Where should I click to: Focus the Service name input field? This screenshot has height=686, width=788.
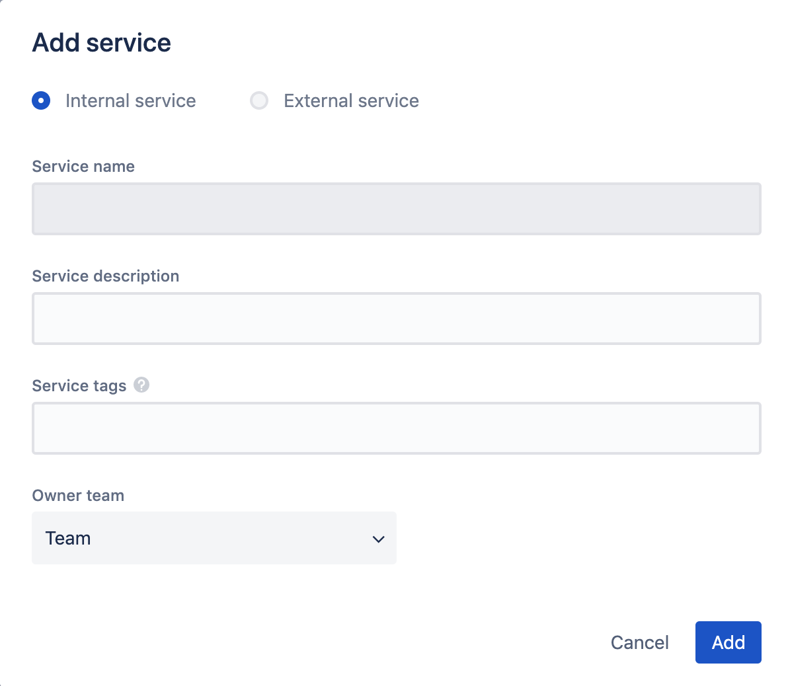[x=397, y=209]
